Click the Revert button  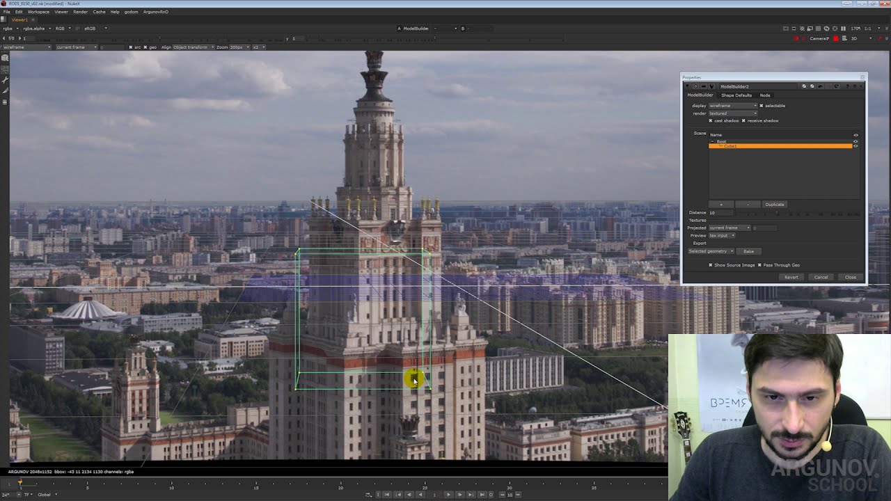(791, 278)
